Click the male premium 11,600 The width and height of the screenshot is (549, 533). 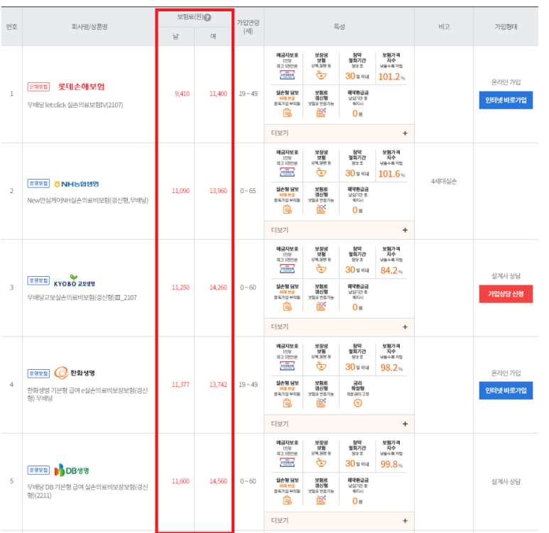(x=180, y=481)
